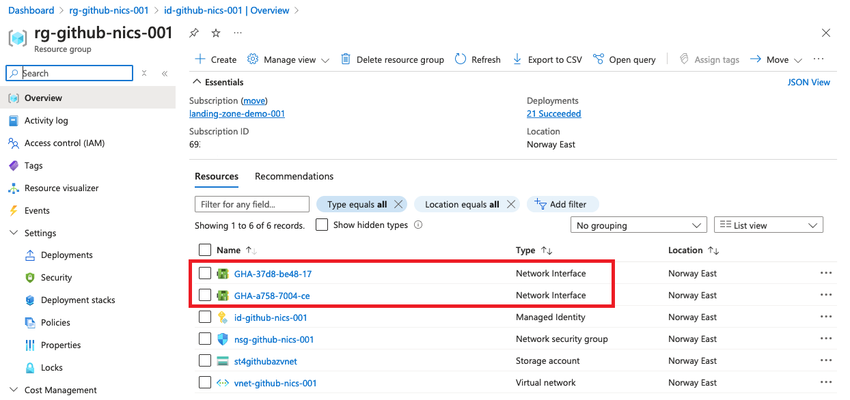Select all resources via the header checkbox
Image resolution: width=850 pixels, height=400 pixels.
tap(205, 250)
